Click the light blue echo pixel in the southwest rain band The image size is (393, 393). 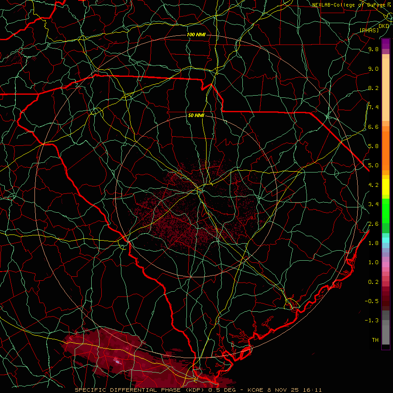coord(117,362)
